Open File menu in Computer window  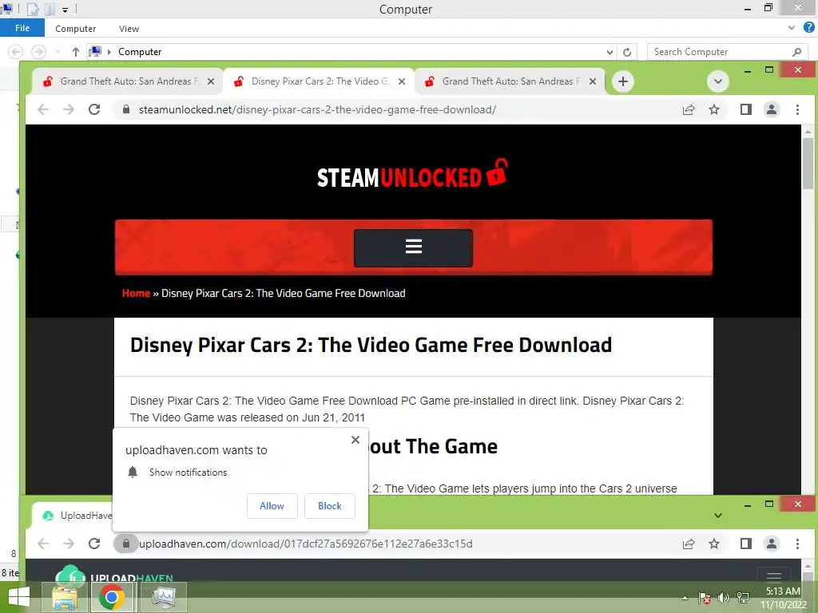point(22,28)
